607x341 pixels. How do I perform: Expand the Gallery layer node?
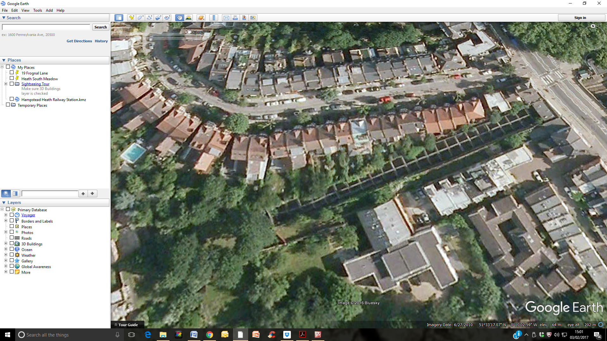pos(6,260)
